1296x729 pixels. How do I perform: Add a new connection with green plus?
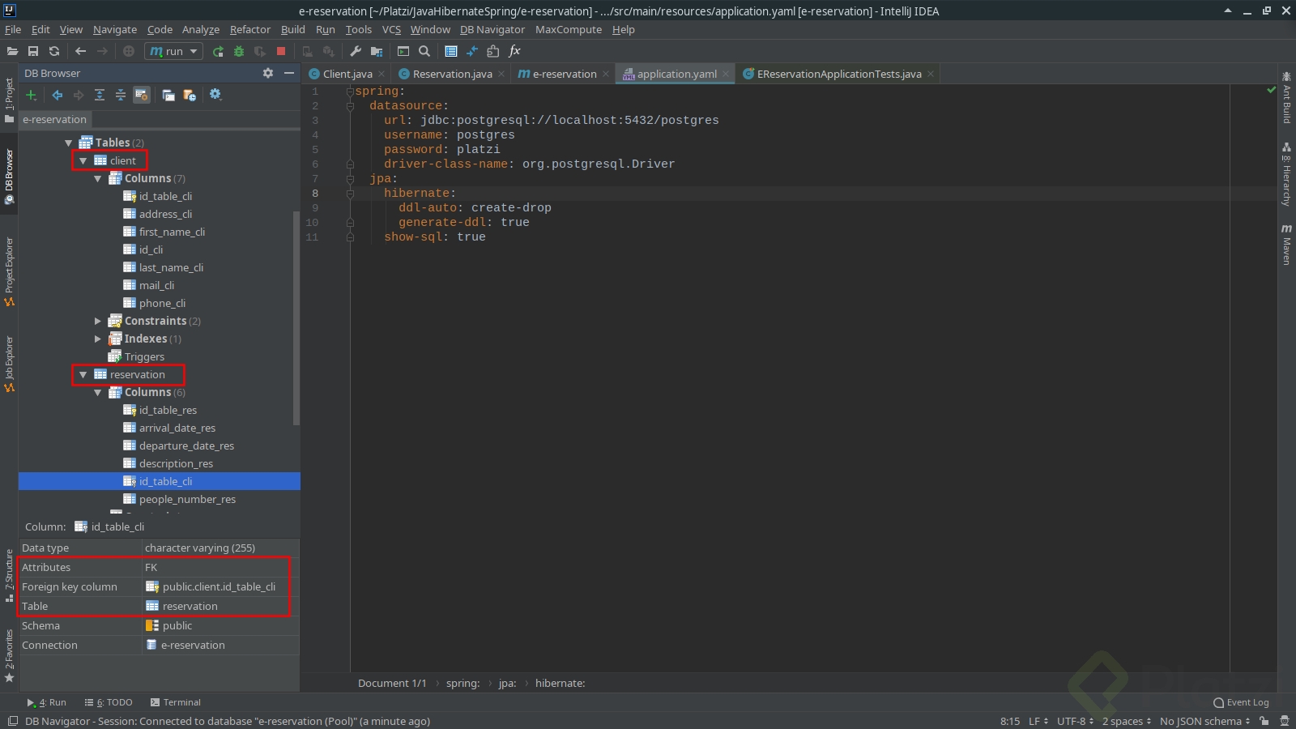click(31, 95)
